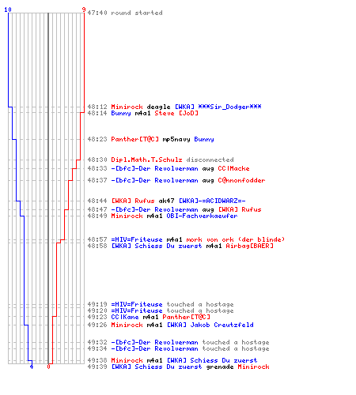Click the name OBI-Fachverkaeufer
Screen dimensions: 356x395
(x=202, y=216)
